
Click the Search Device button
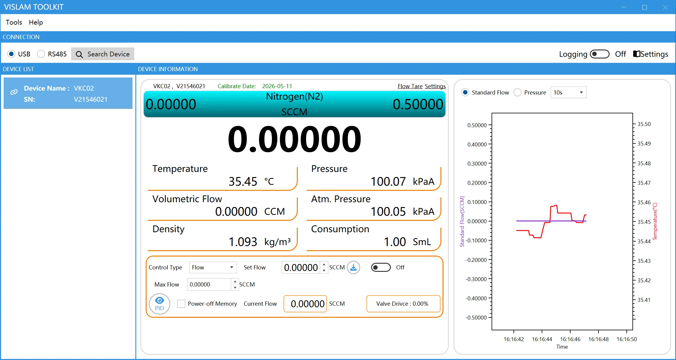[102, 54]
